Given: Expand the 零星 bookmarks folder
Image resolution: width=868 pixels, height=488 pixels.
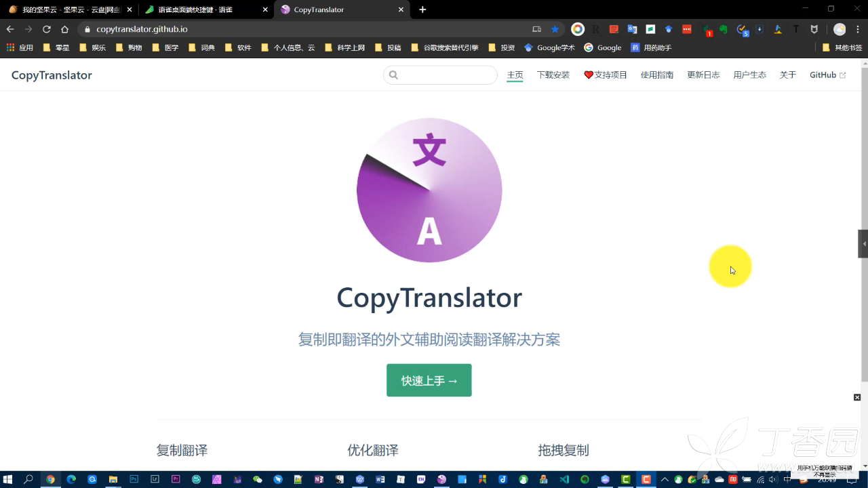Looking at the screenshot, I should coord(56,47).
